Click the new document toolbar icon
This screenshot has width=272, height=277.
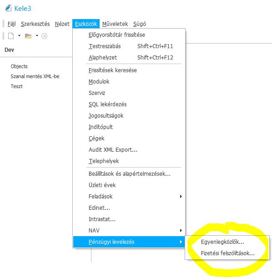tap(11, 36)
